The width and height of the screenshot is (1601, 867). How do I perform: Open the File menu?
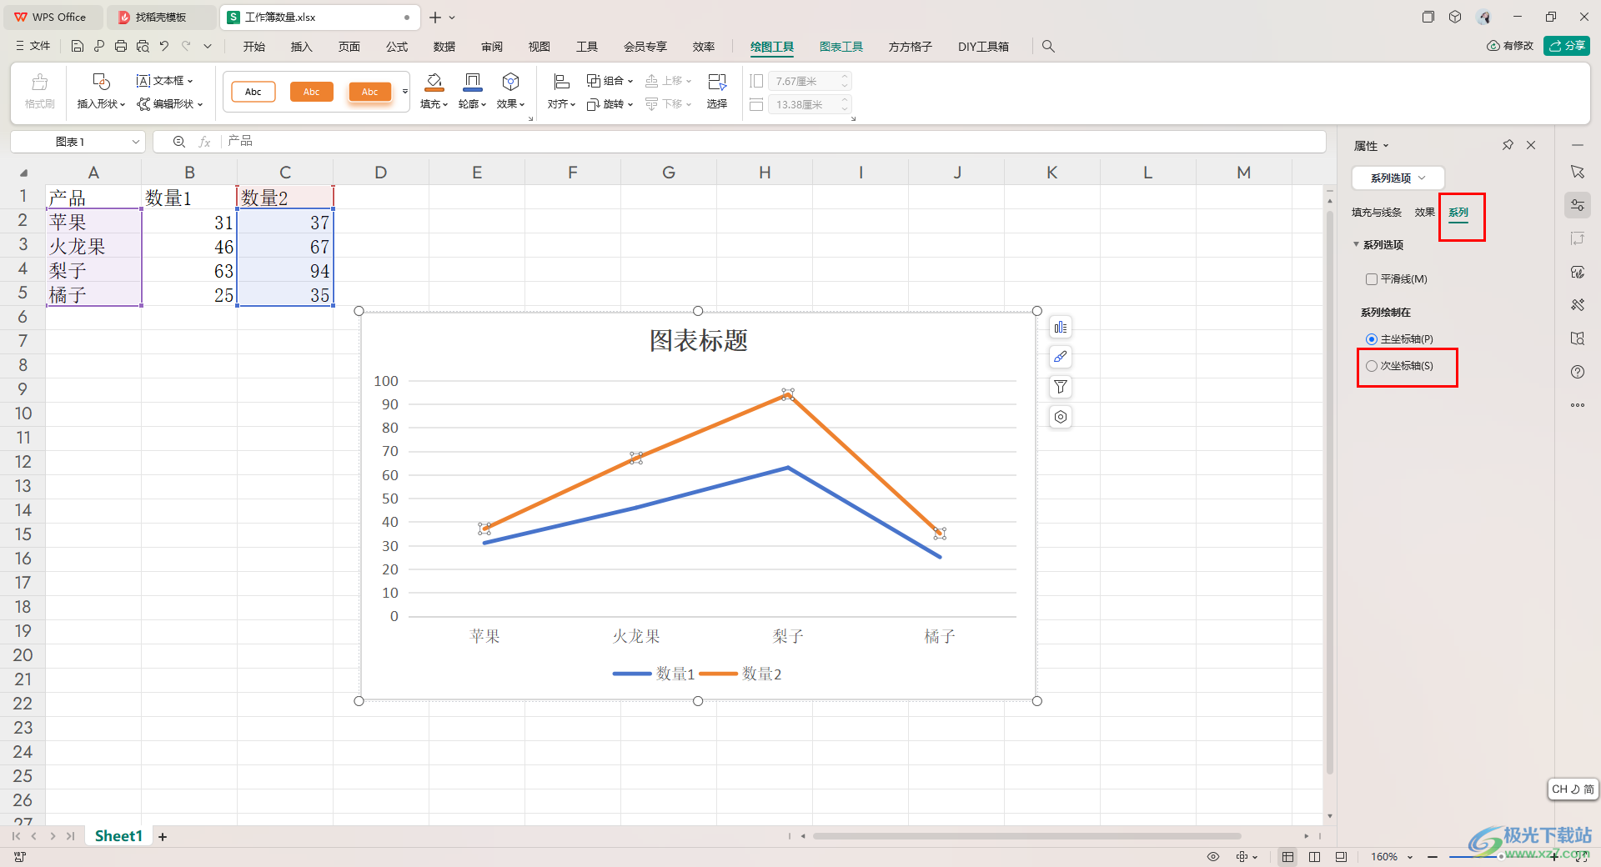click(33, 47)
